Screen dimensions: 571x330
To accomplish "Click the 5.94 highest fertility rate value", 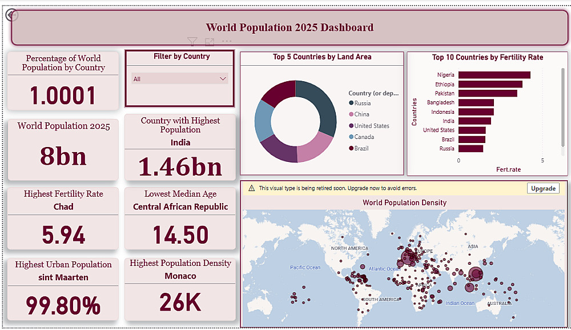I will pos(63,234).
